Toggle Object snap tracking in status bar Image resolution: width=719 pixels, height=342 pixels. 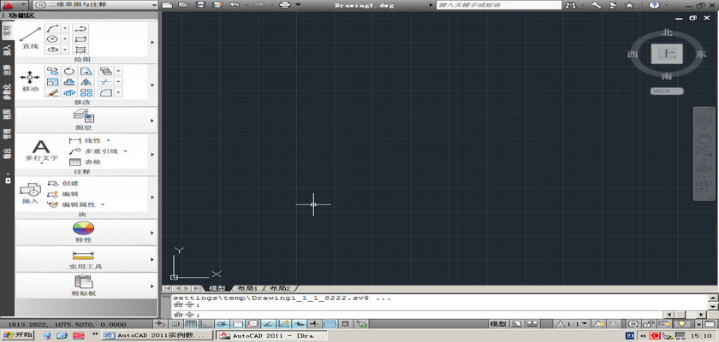click(x=268, y=324)
